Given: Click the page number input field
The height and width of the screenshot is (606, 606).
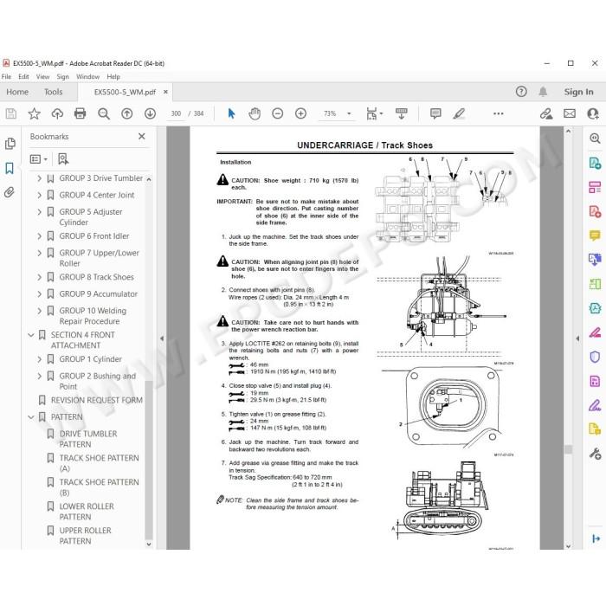Looking at the screenshot, I should (176, 113).
